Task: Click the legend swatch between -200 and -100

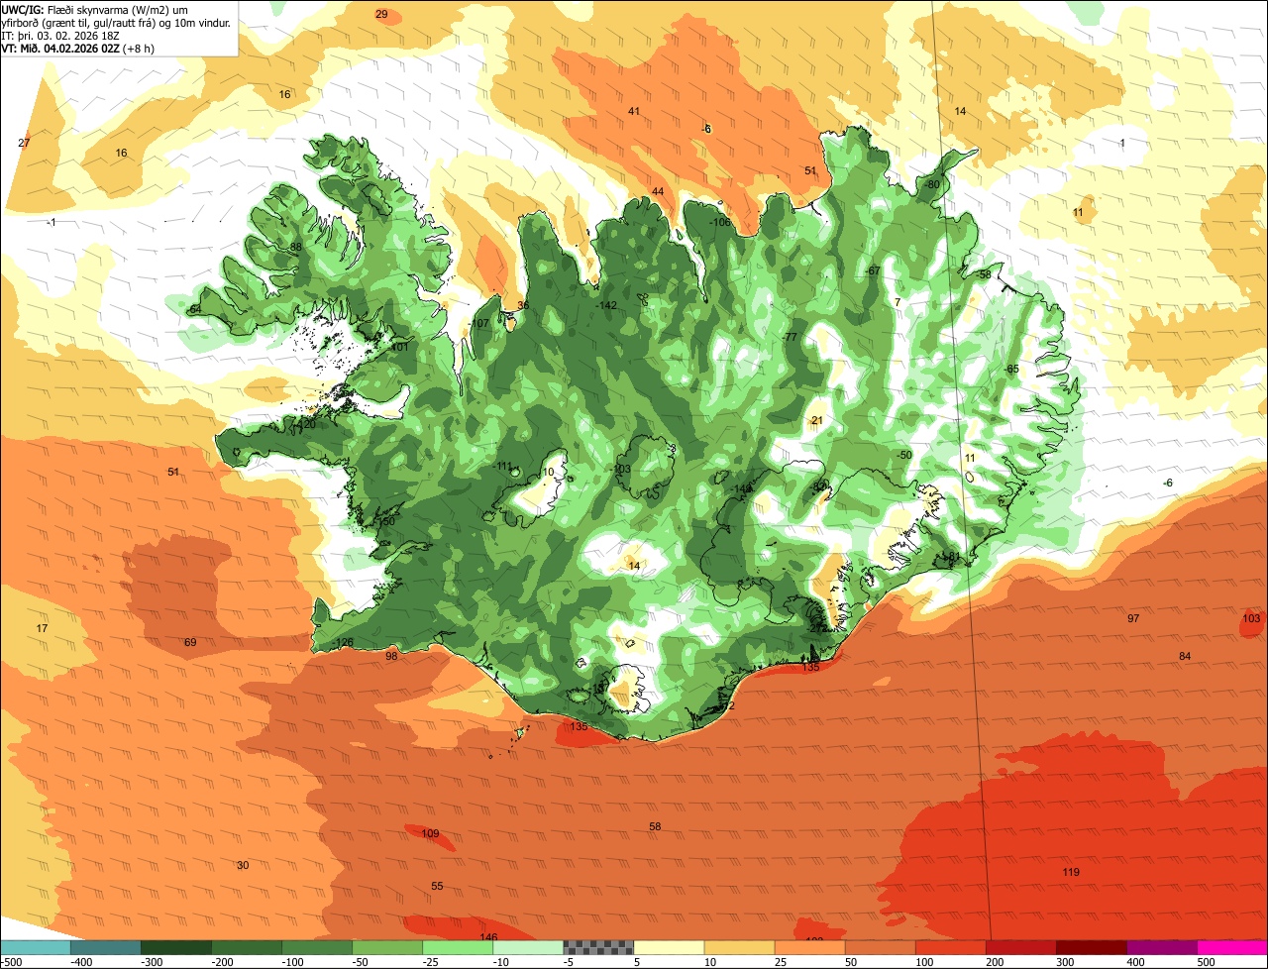Action: point(247,947)
